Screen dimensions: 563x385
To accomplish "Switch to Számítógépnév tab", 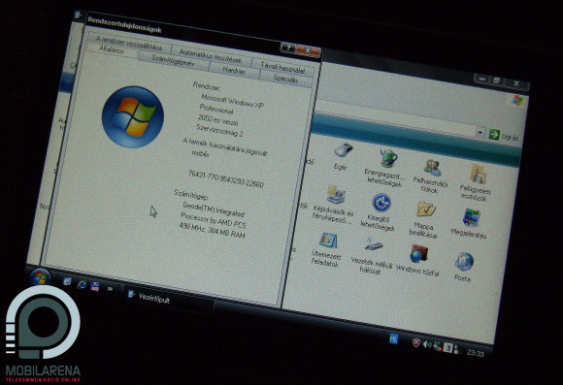I will [173, 61].
